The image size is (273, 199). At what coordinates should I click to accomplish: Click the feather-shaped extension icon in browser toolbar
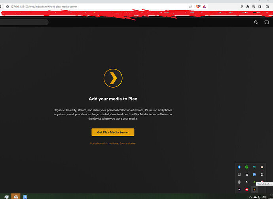pyautogui.click(x=242, y=7)
